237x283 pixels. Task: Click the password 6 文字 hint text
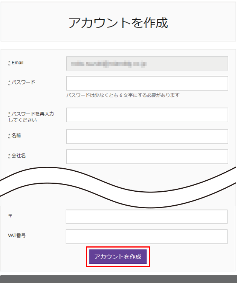pyautogui.click(x=123, y=95)
